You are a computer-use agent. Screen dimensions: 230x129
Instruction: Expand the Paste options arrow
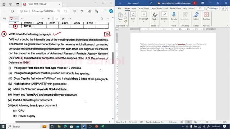click(x=120, y=22)
